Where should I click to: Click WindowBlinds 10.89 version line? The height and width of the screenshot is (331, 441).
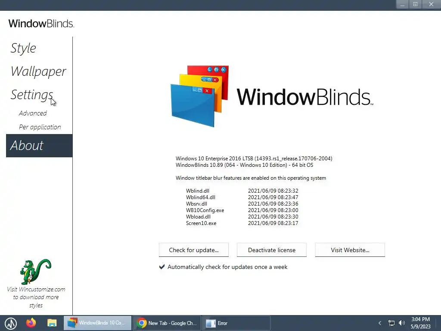[245, 165]
